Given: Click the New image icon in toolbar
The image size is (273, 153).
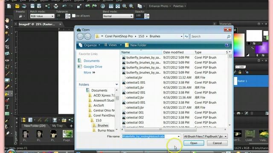Looking at the screenshot, I should point(9,6).
